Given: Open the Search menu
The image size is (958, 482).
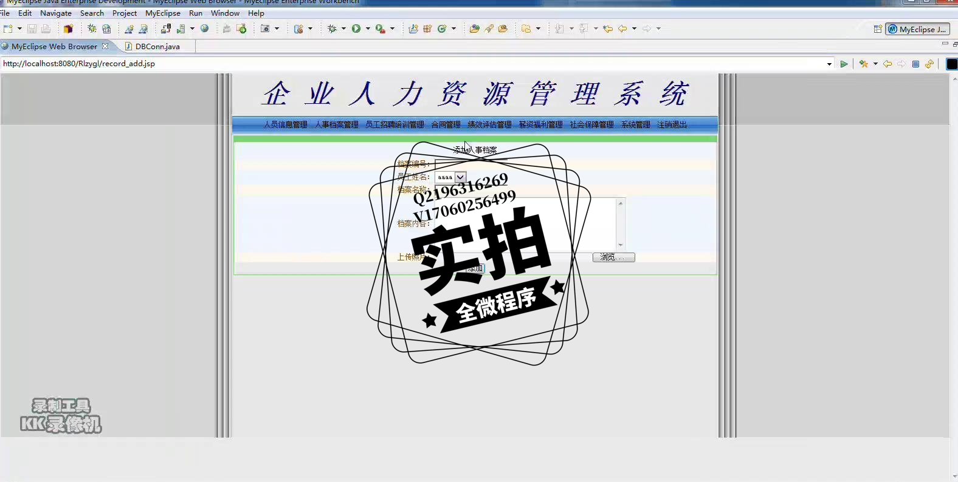Looking at the screenshot, I should (x=92, y=13).
